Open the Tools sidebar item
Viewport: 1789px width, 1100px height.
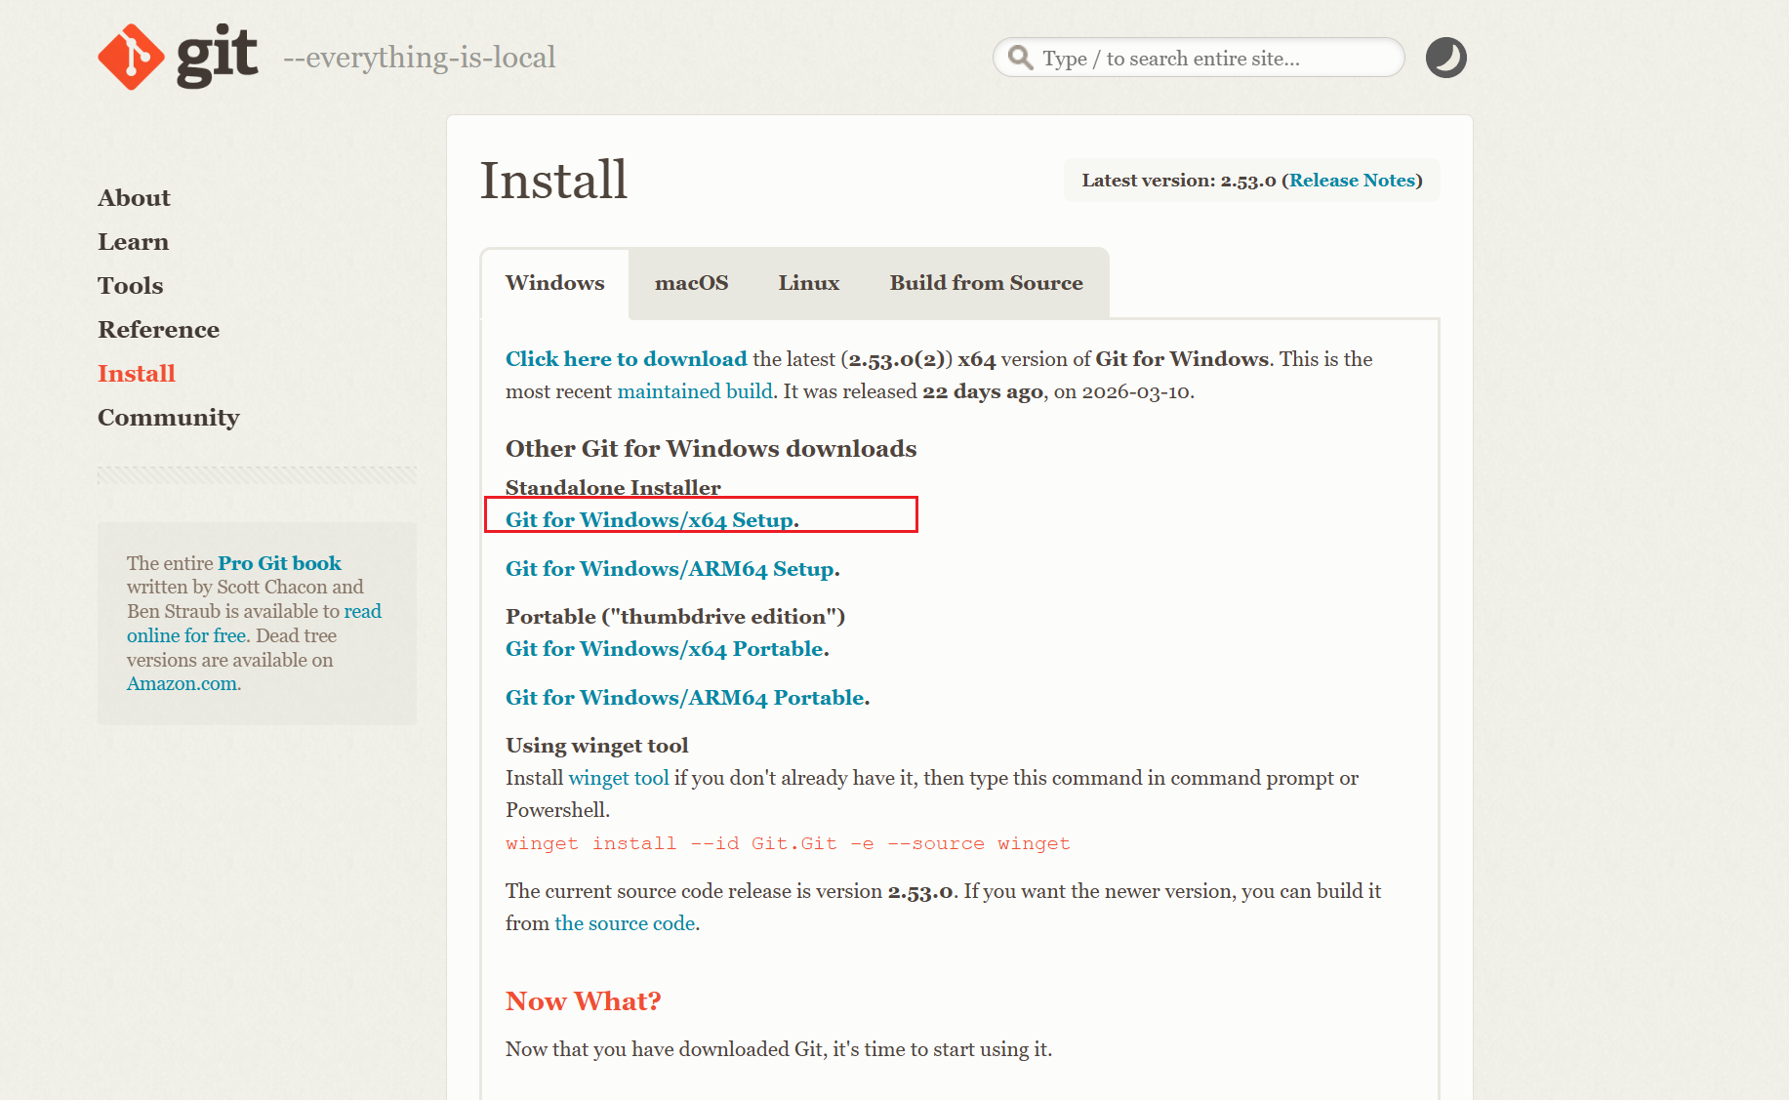(130, 286)
